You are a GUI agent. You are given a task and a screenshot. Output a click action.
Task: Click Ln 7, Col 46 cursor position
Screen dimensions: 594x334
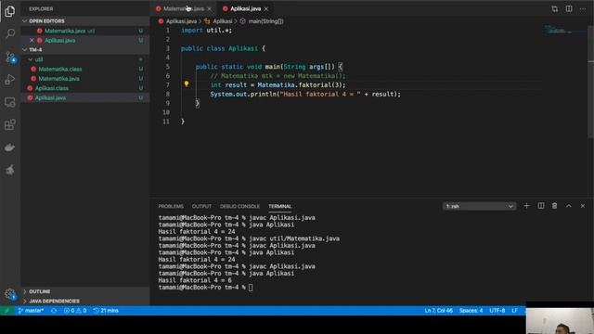coord(438,311)
